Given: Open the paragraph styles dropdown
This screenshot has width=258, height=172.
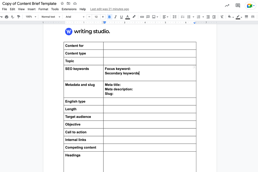Looking at the screenshot, I should point(50,17).
